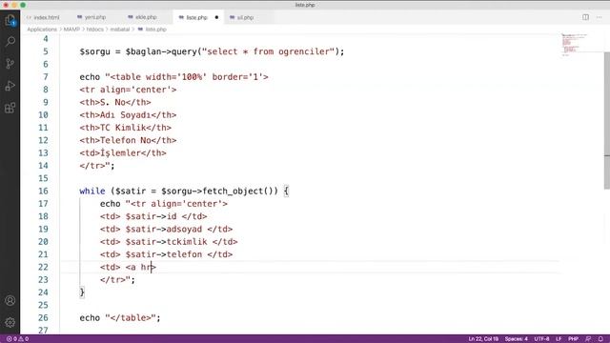Click the '<th>TC Kimlik</th>' code line
The width and height of the screenshot is (610, 343).
click(125, 128)
